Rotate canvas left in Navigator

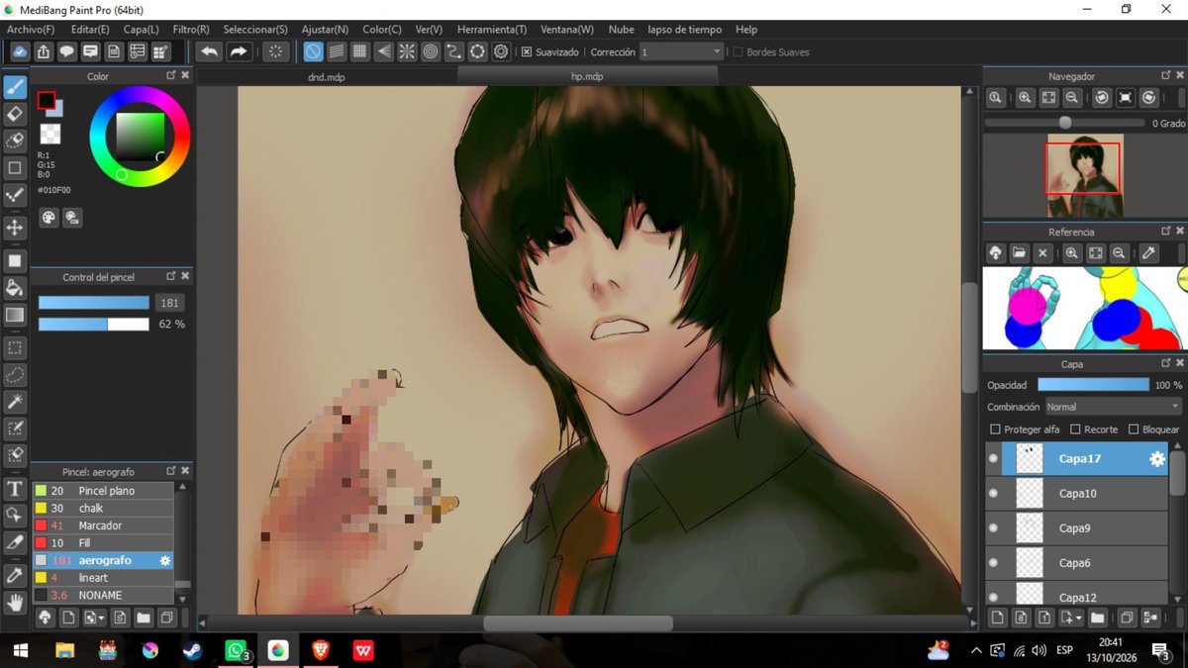click(x=1102, y=97)
